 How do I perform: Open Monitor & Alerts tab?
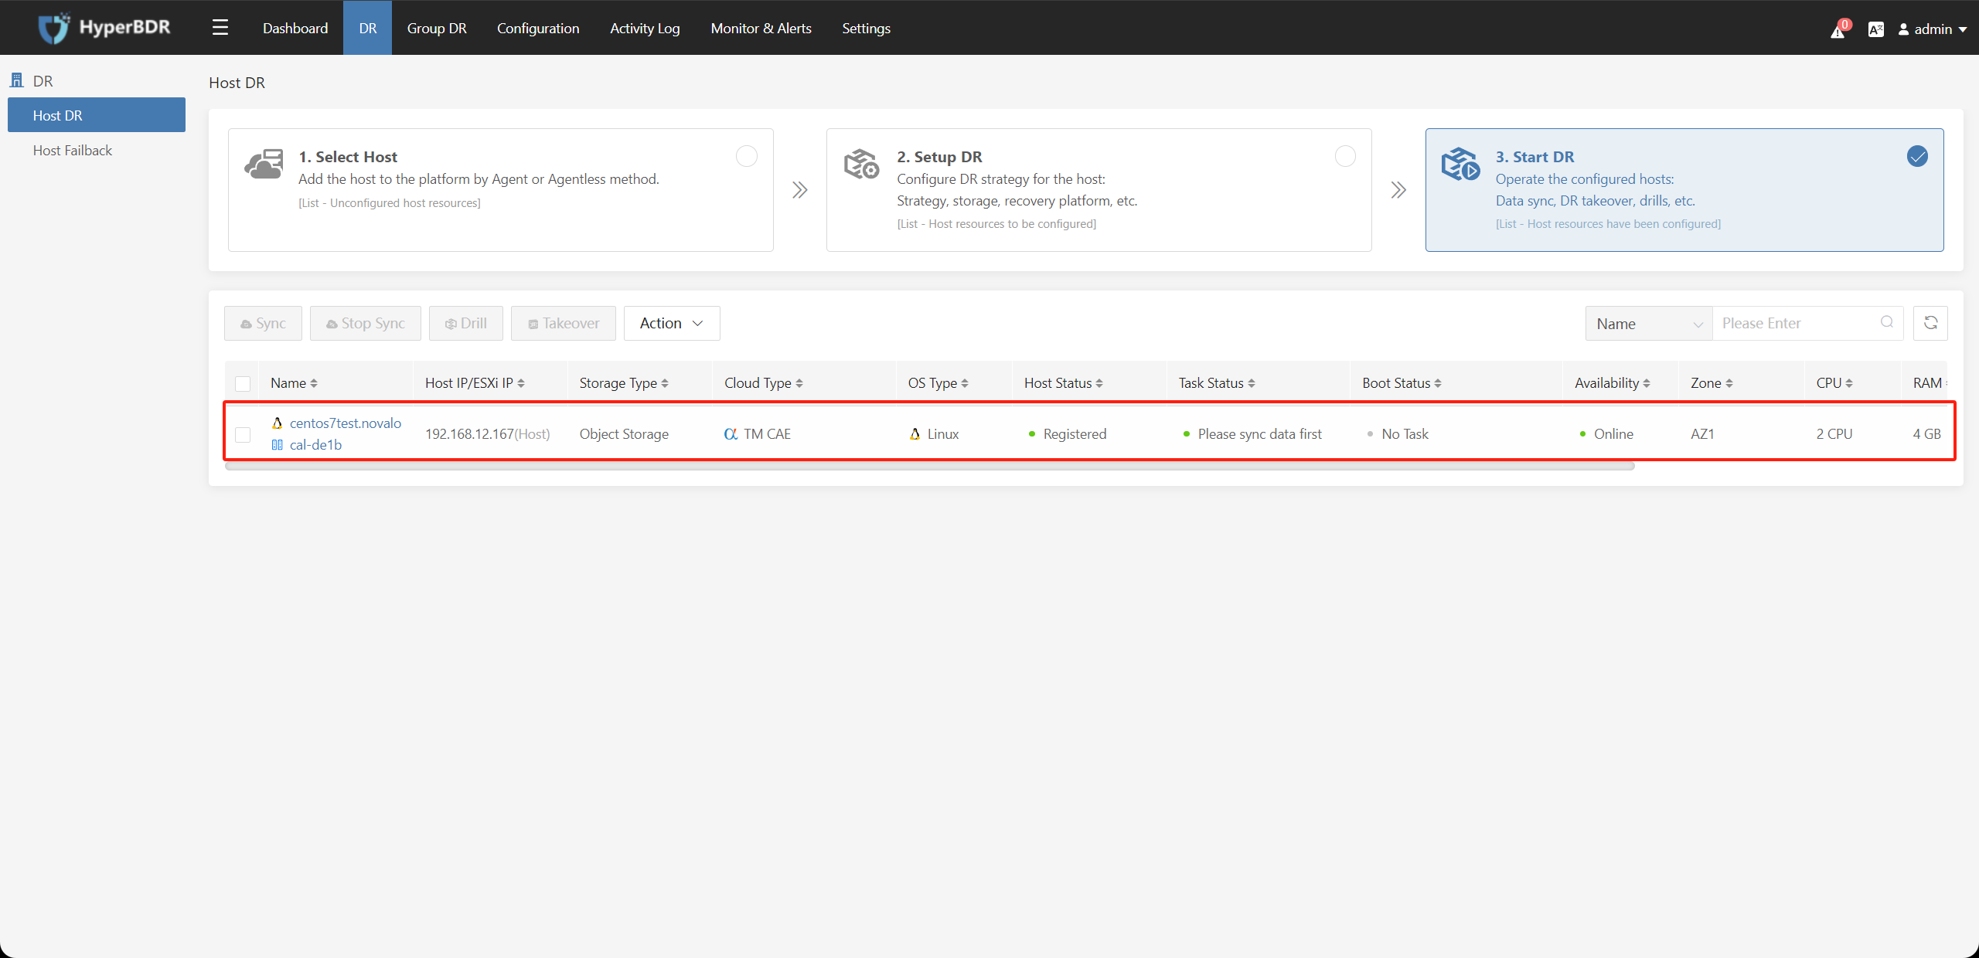(x=761, y=28)
